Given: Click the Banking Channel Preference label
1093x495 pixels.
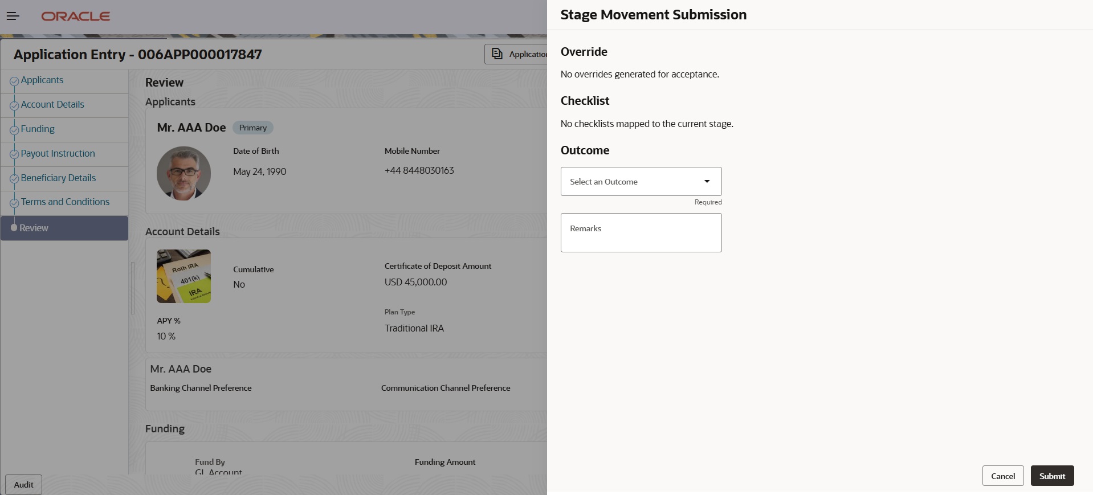Looking at the screenshot, I should [x=201, y=388].
